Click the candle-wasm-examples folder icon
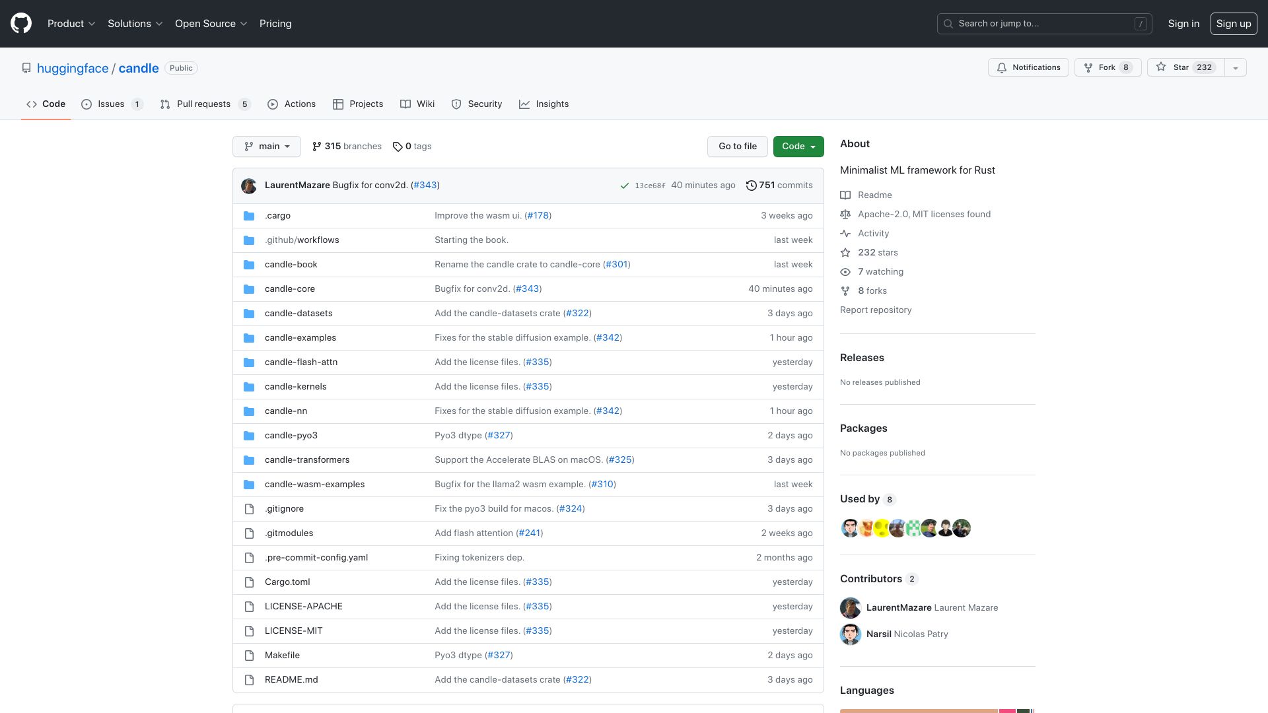This screenshot has height=713, width=1268. point(249,485)
